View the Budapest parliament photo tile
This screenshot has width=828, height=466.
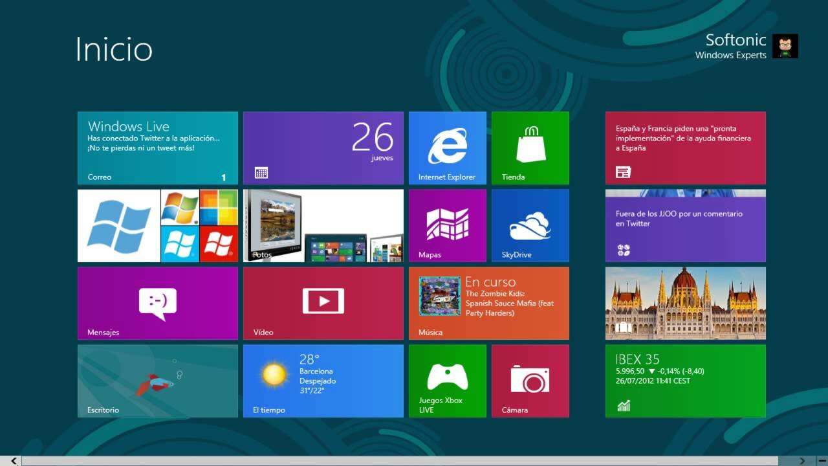tap(685, 303)
